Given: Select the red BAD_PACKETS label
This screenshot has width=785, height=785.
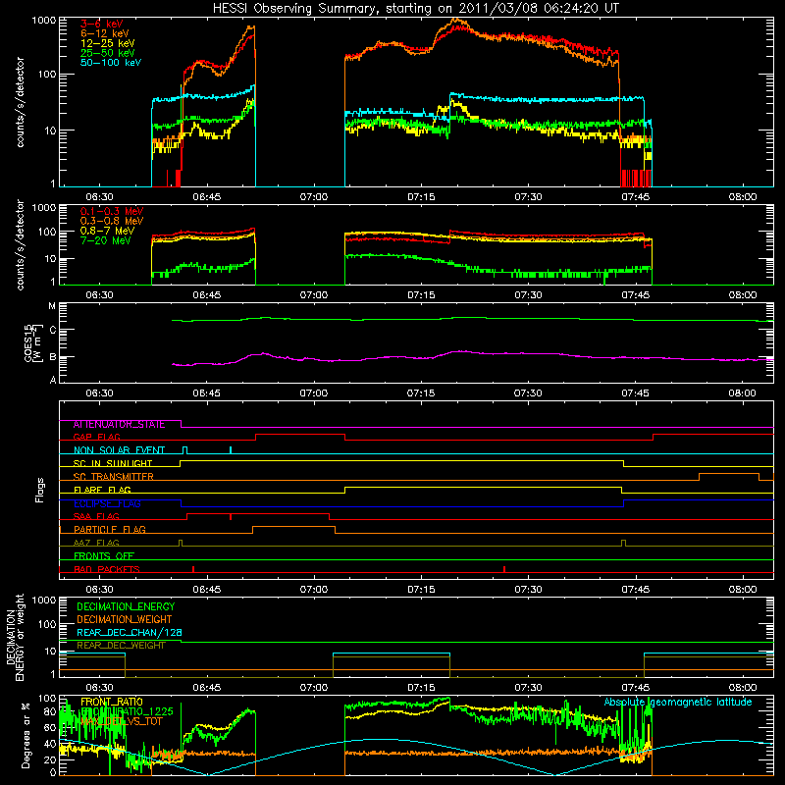Looking at the screenshot, I should (107, 569).
